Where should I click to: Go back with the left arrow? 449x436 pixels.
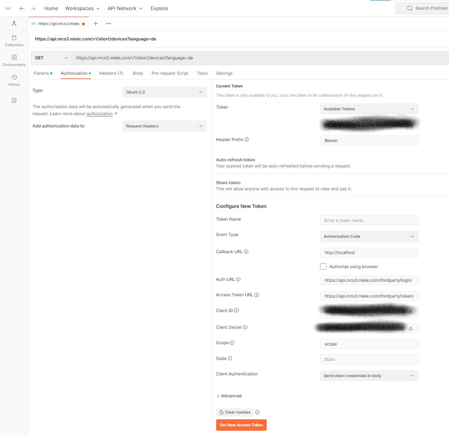(22, 9)
